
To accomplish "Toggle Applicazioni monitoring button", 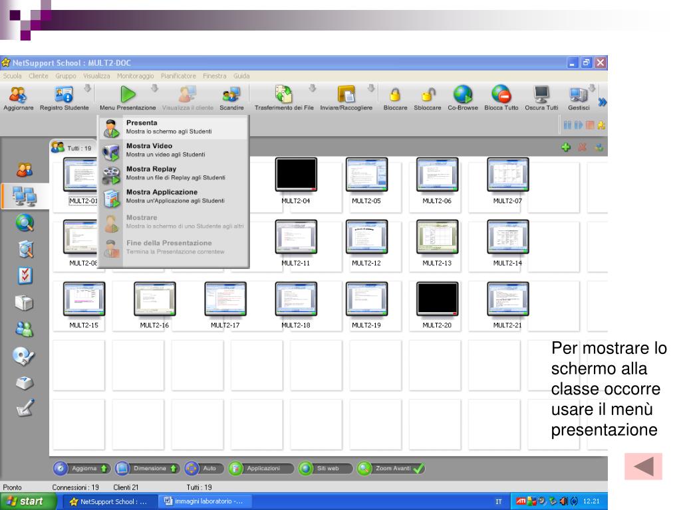I will tap(261, 468).
